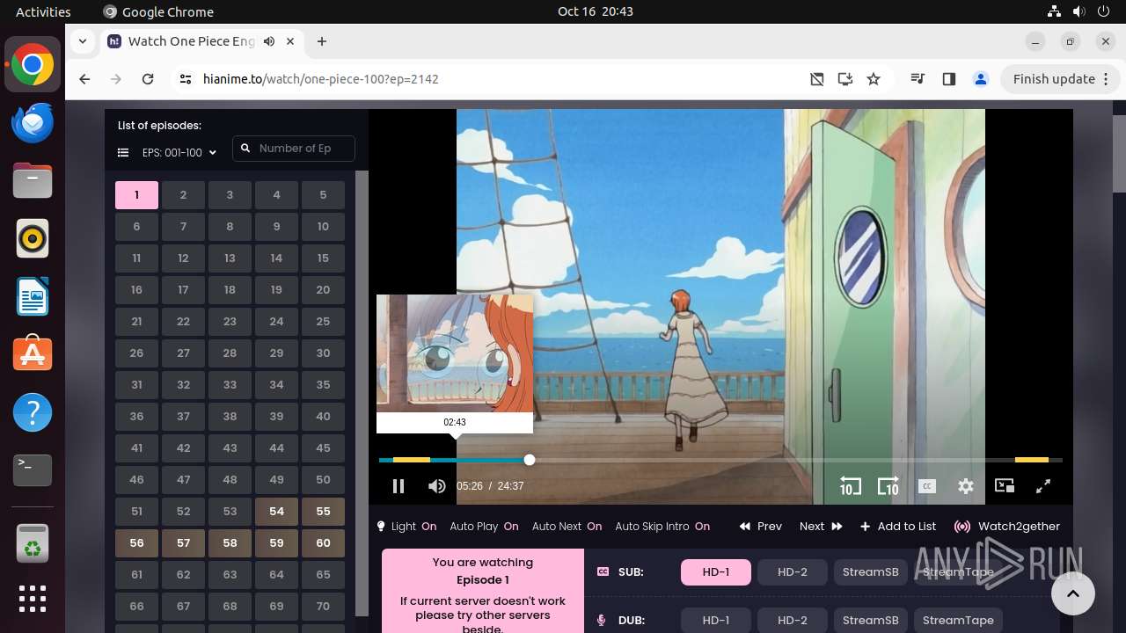Select SUB server HD-1
The image size is (1126, 633).
click(x=716, y=572)
